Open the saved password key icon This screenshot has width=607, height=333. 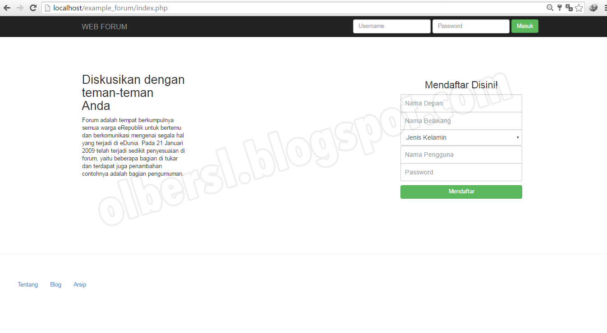[560, 8]
